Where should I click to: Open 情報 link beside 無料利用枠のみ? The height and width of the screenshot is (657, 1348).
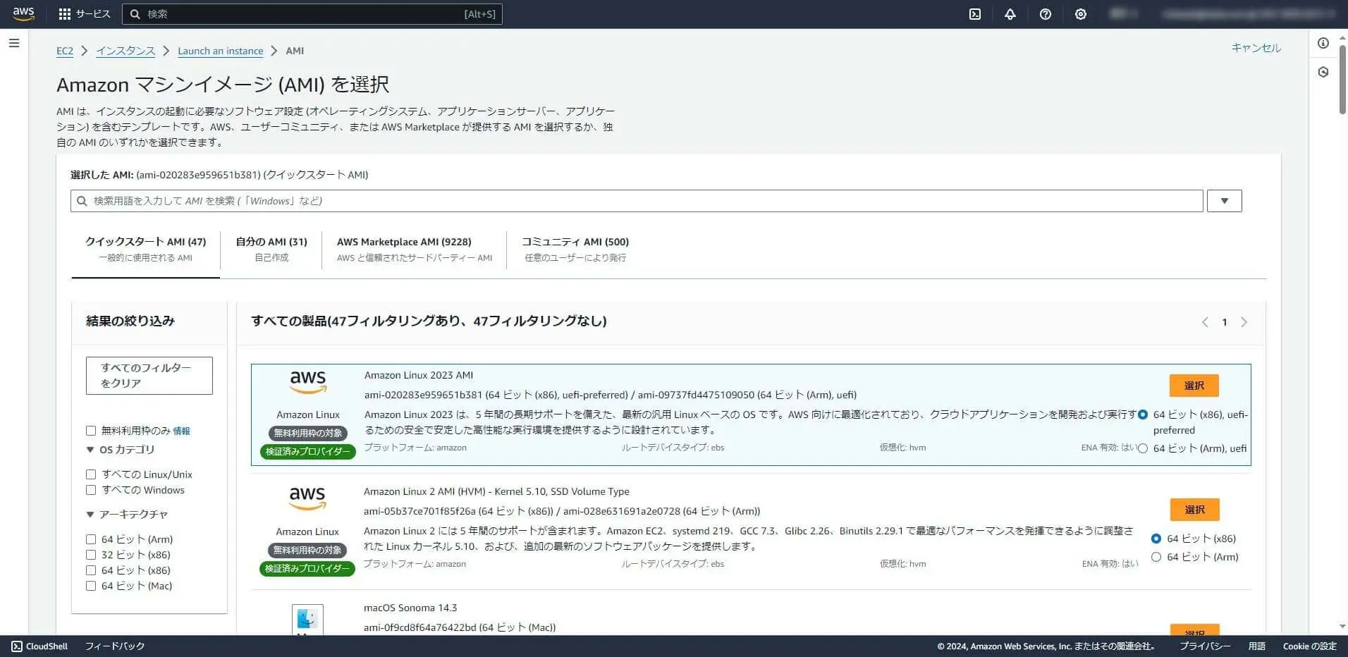coord(181,431)
